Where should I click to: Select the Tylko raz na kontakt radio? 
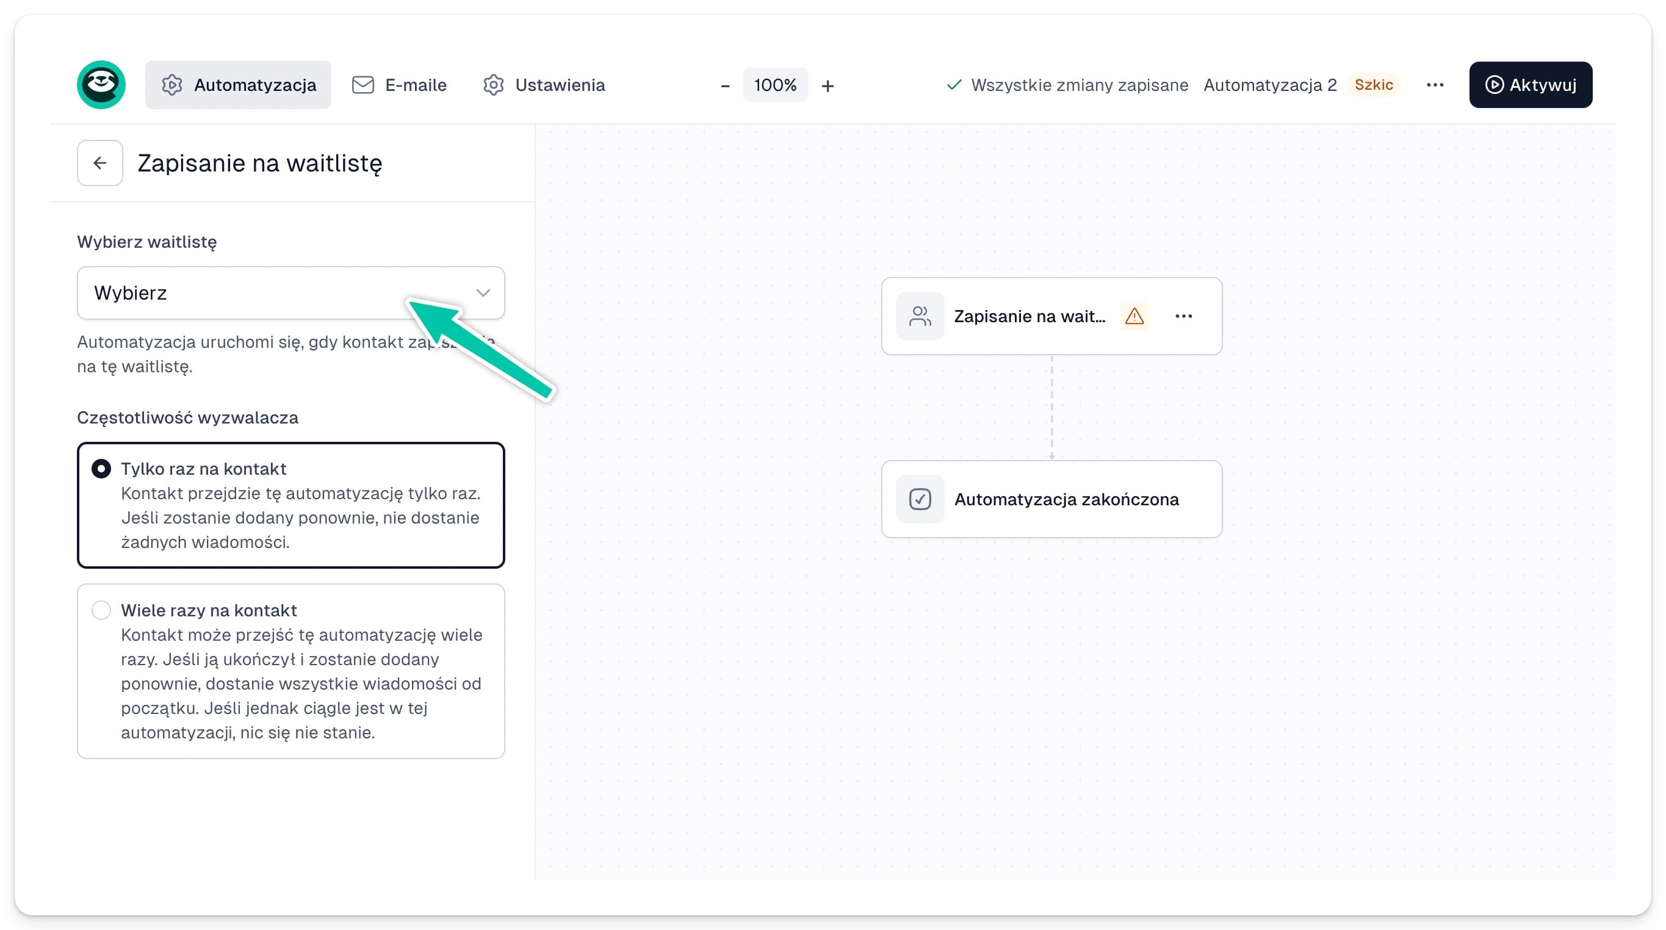click(x=101, y=468)
